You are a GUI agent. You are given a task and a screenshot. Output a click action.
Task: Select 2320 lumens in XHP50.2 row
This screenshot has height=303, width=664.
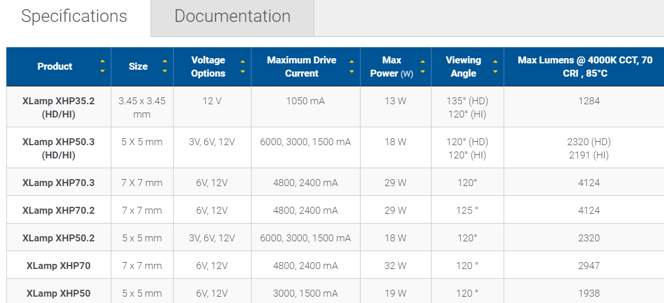click(589, 238)
